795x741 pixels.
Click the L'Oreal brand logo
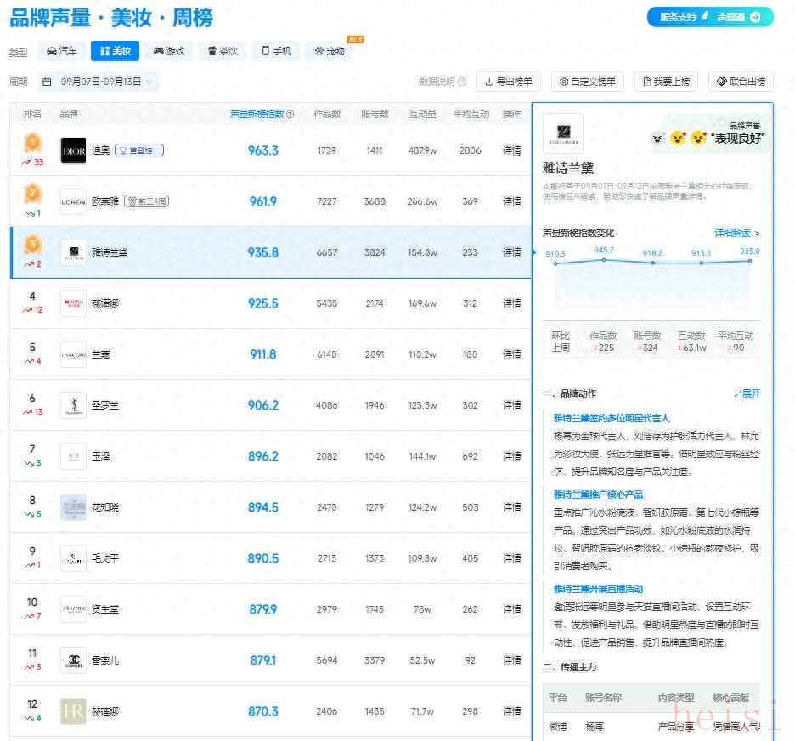click(x=73, y=201)
